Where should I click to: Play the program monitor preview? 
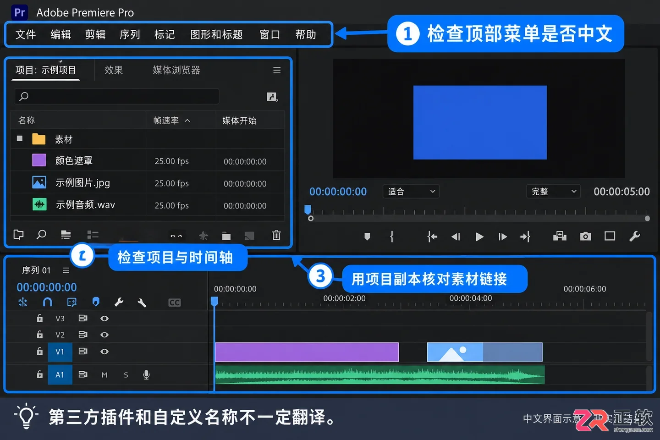tap(479, 236)
